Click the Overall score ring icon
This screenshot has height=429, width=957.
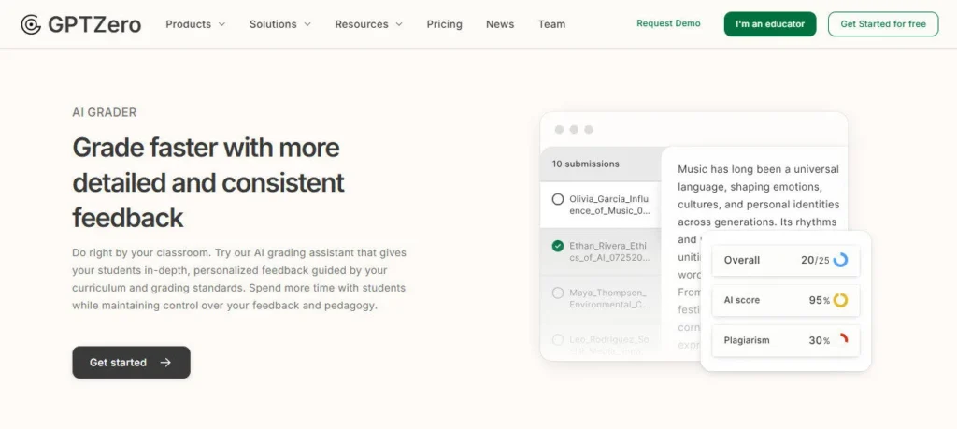point(840,260)
